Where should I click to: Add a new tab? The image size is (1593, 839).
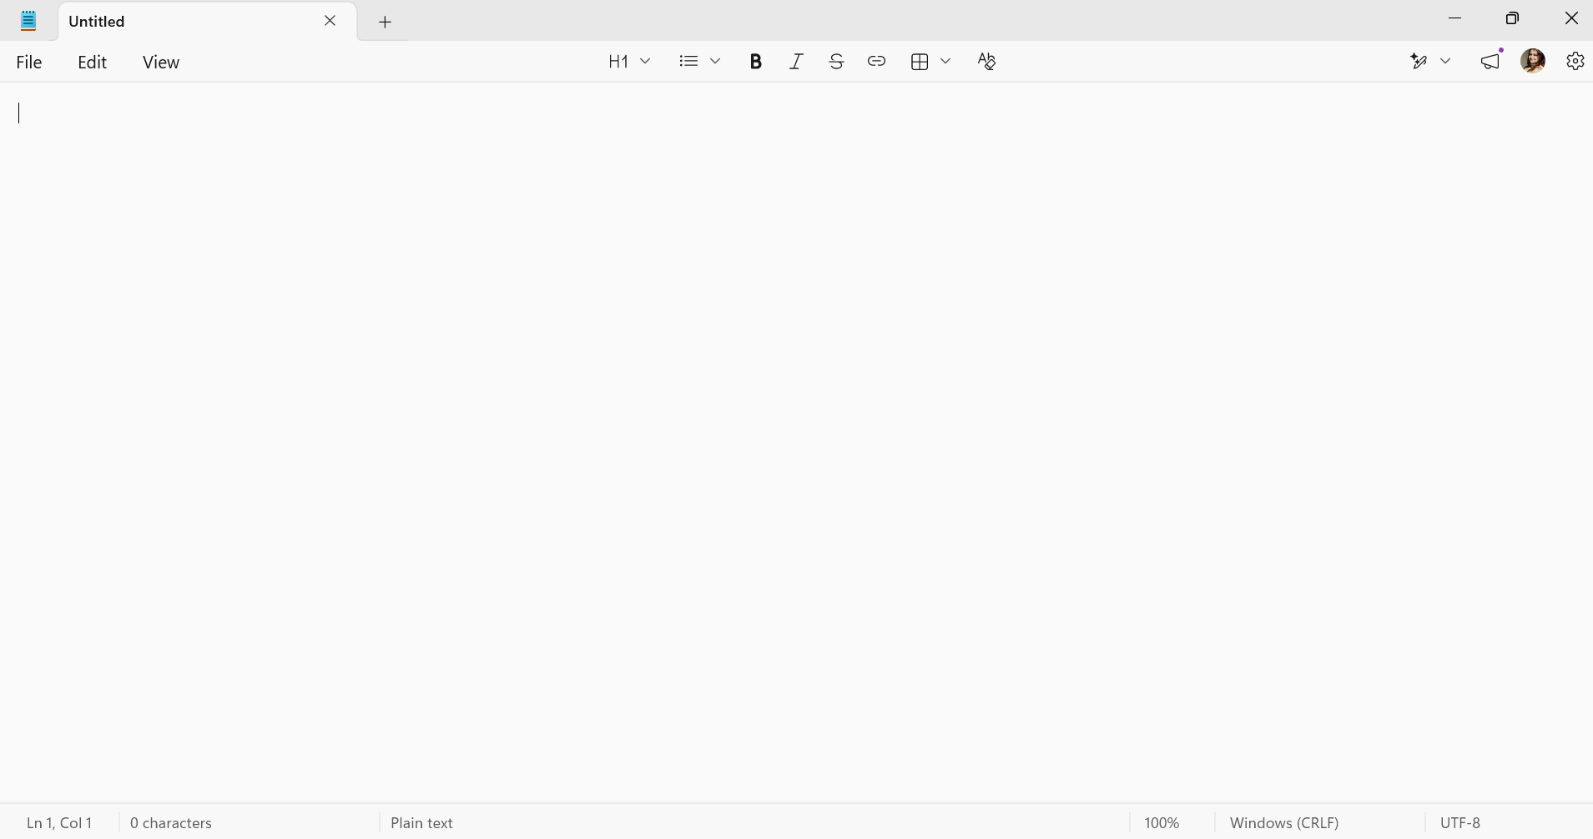(x=385, y=22)
